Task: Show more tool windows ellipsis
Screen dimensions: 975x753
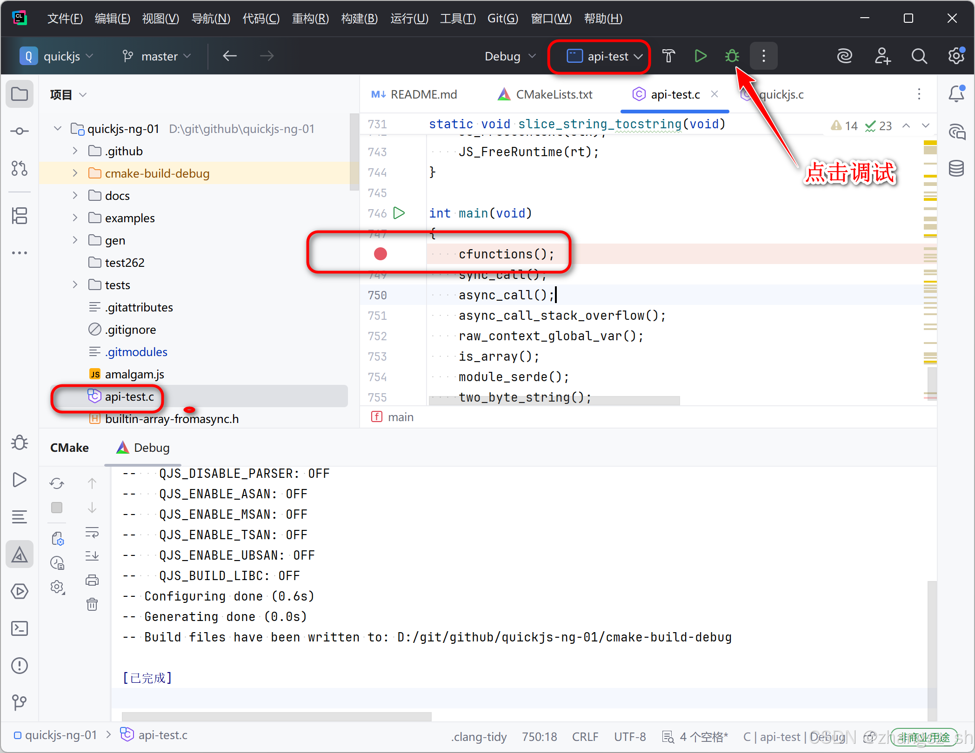Action: point(20,253)
